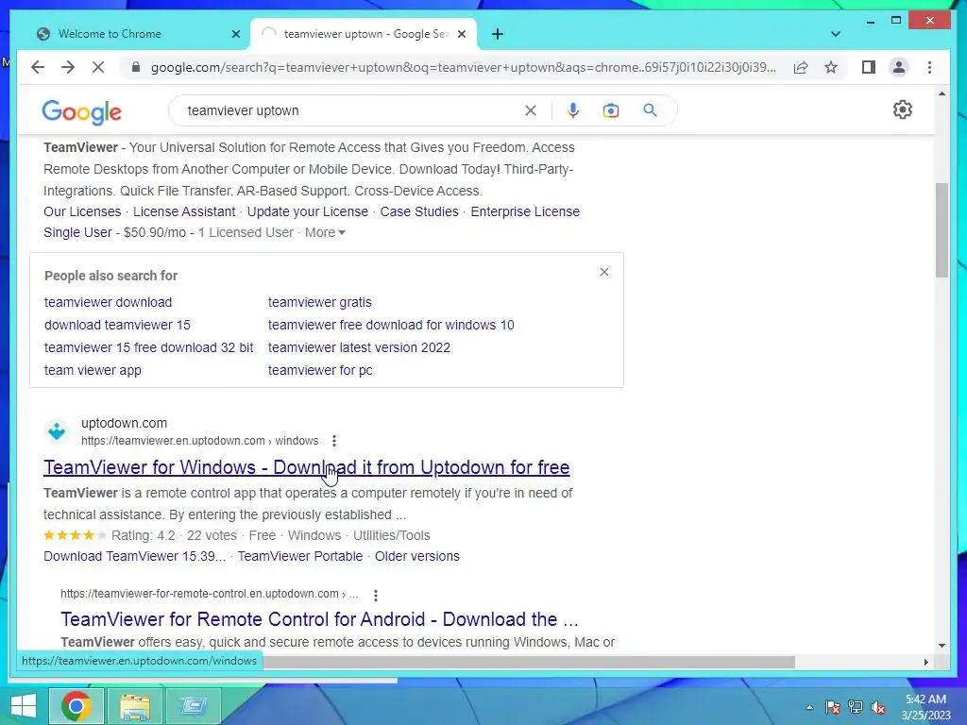
Task: Click the vertical scrollbar thumb
Action: coord(942,230)
